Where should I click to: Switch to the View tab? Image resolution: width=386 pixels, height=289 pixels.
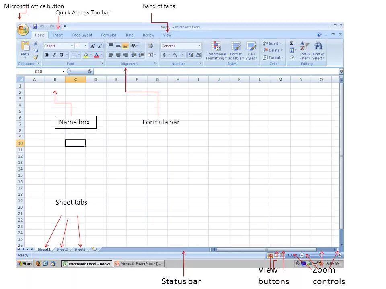(x=167, y=35)
